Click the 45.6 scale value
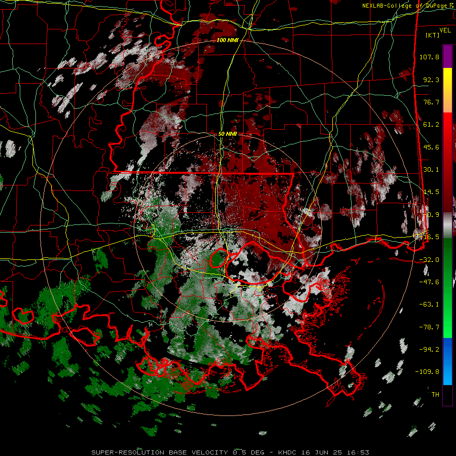The width and height of the screenshot is (456, 456). [x=431, y=147]
